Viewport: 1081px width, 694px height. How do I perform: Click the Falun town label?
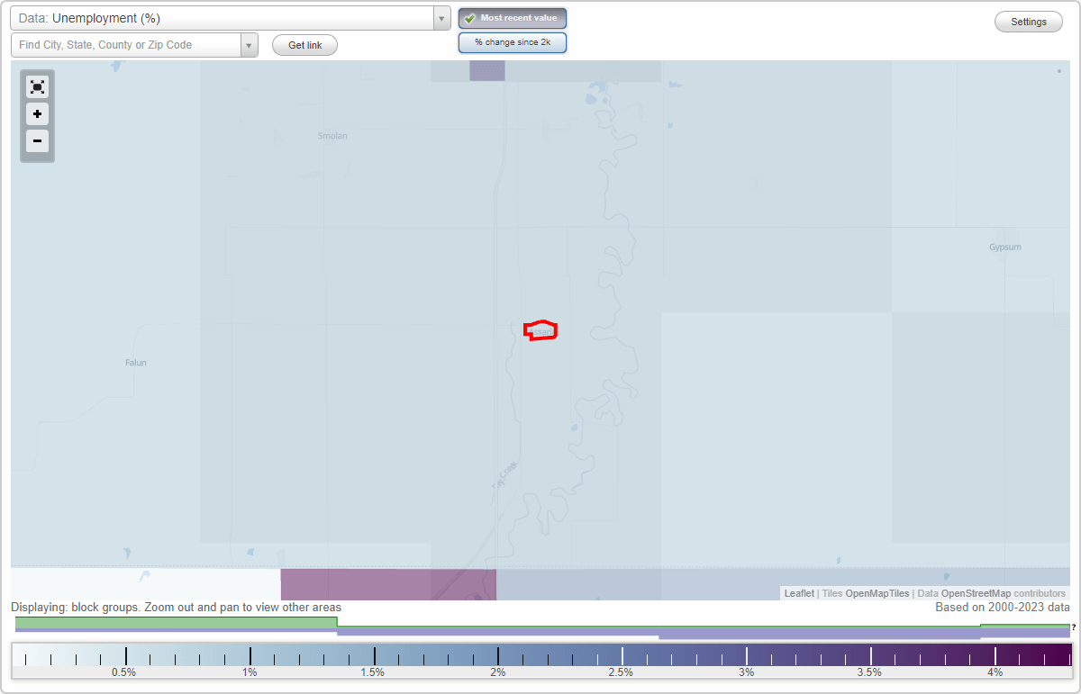[x=136, y=363]
